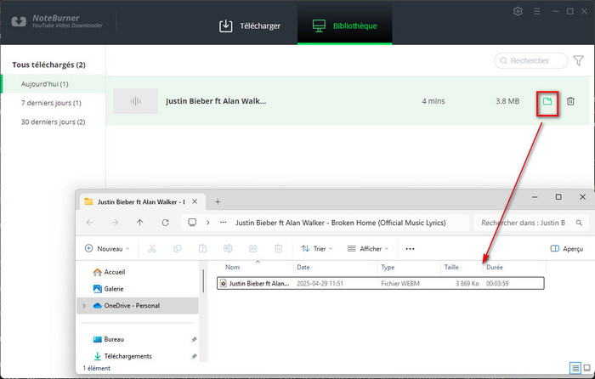This screenshot has height=379, width=595.
Task: Click the NoteBurner logo
Action: tap(57, 21)
